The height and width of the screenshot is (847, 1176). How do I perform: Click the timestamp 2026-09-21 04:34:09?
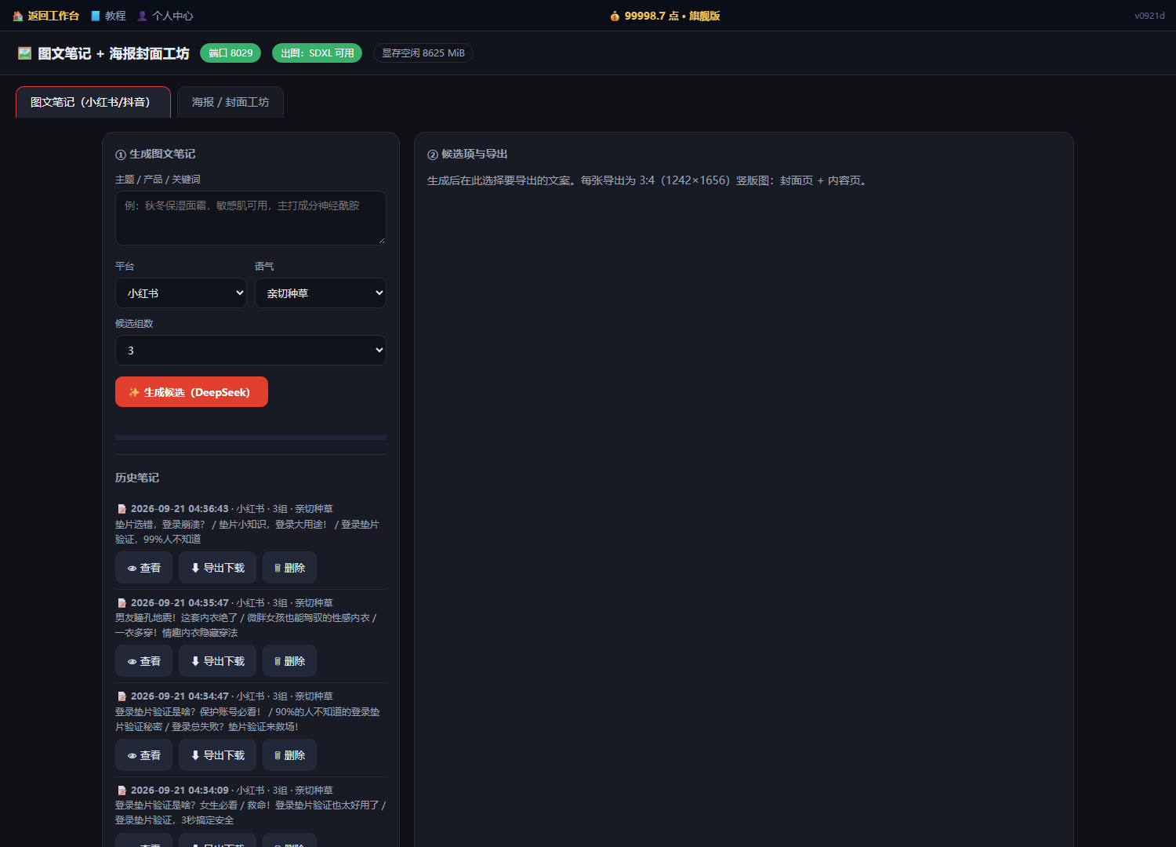coord(180,791)
